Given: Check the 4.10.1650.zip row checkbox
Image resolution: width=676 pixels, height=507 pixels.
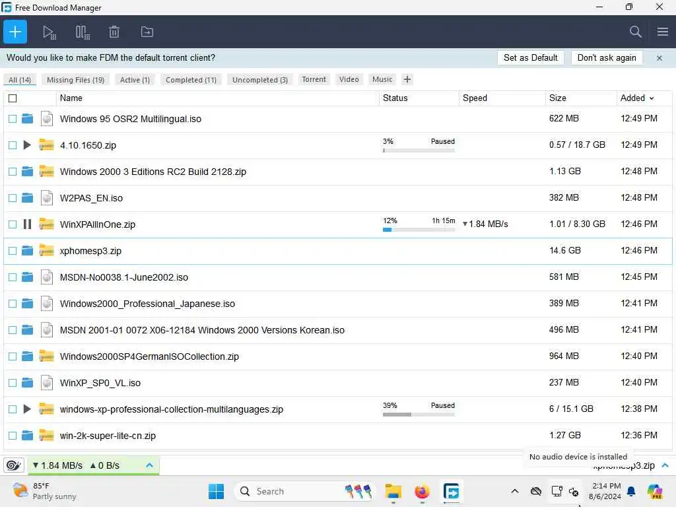Looking at the screenshot, I should pos(13,145).
